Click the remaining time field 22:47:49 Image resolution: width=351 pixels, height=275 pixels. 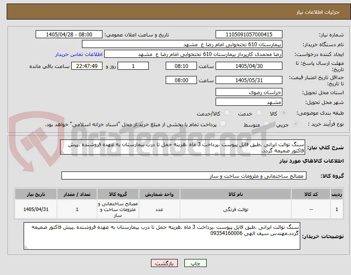coord(86,66)
